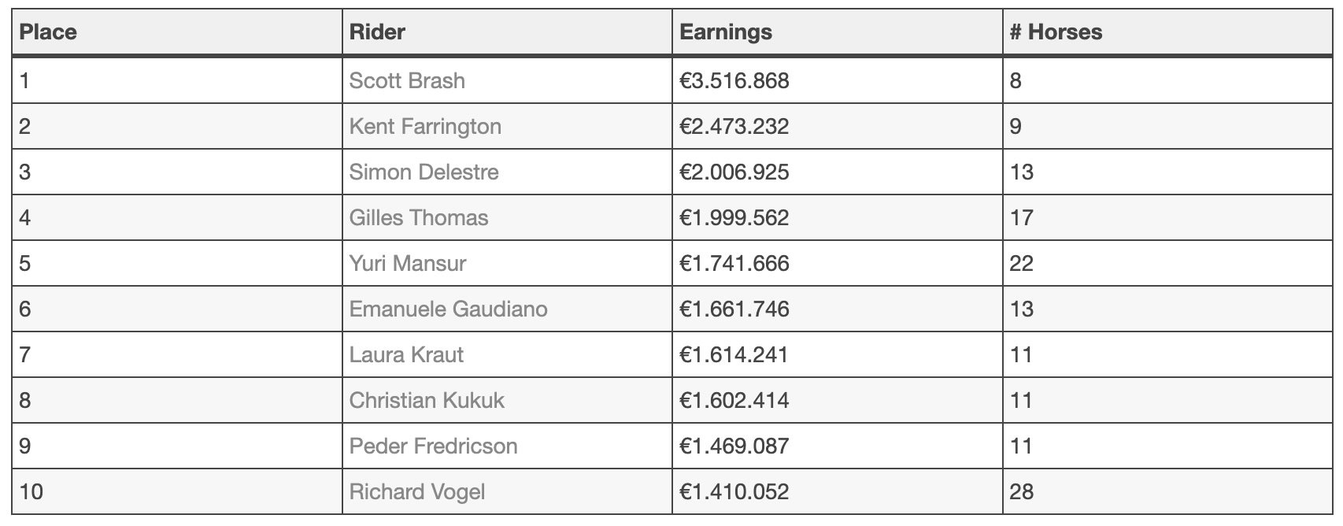Click the €2.473.232 earnings value
1343x526 pixels.
[734, 126]
